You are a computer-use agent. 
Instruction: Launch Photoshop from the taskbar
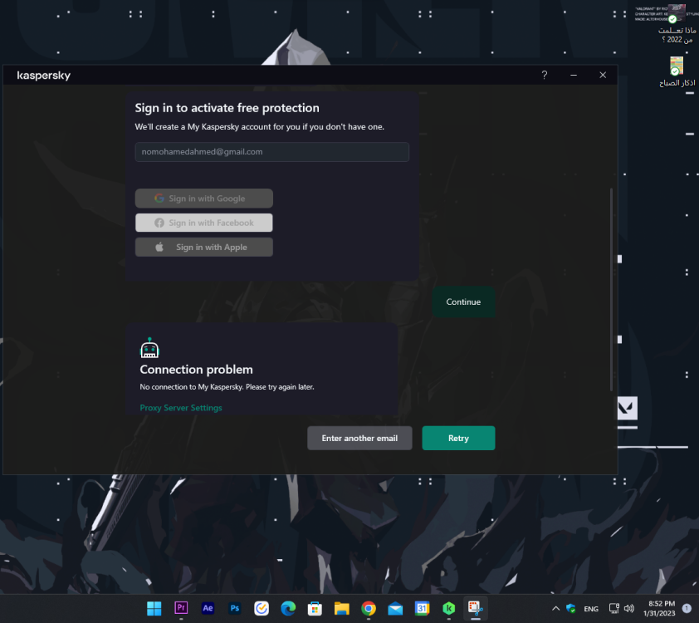point(234,608)
